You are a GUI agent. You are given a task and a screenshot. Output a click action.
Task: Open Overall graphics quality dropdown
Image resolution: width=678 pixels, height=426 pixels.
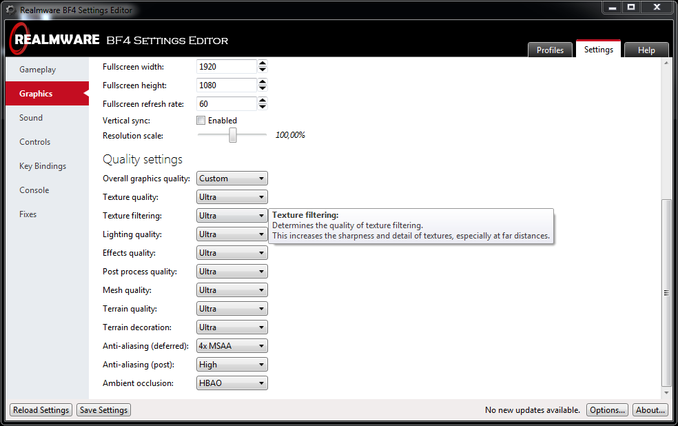[x=232, y=178]
